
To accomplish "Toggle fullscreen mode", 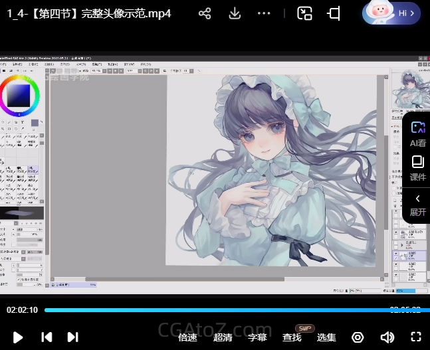I will (x=416, y=337).
